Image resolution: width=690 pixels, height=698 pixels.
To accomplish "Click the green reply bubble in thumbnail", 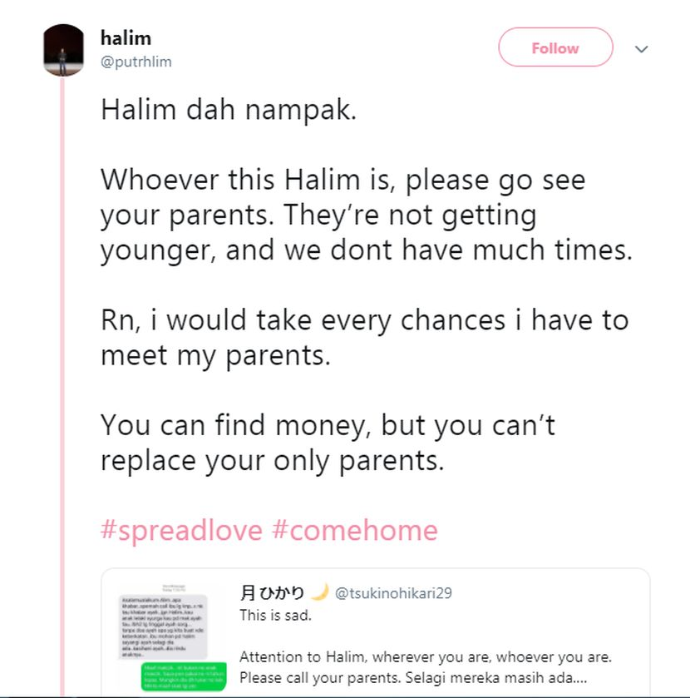I will point(184,676).
